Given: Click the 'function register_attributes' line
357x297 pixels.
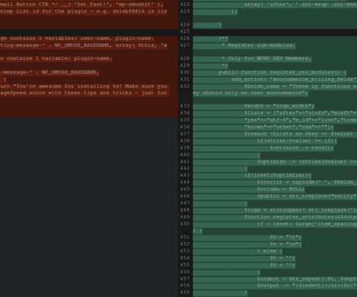Looking at the screenshot, I should coord(275,217).
